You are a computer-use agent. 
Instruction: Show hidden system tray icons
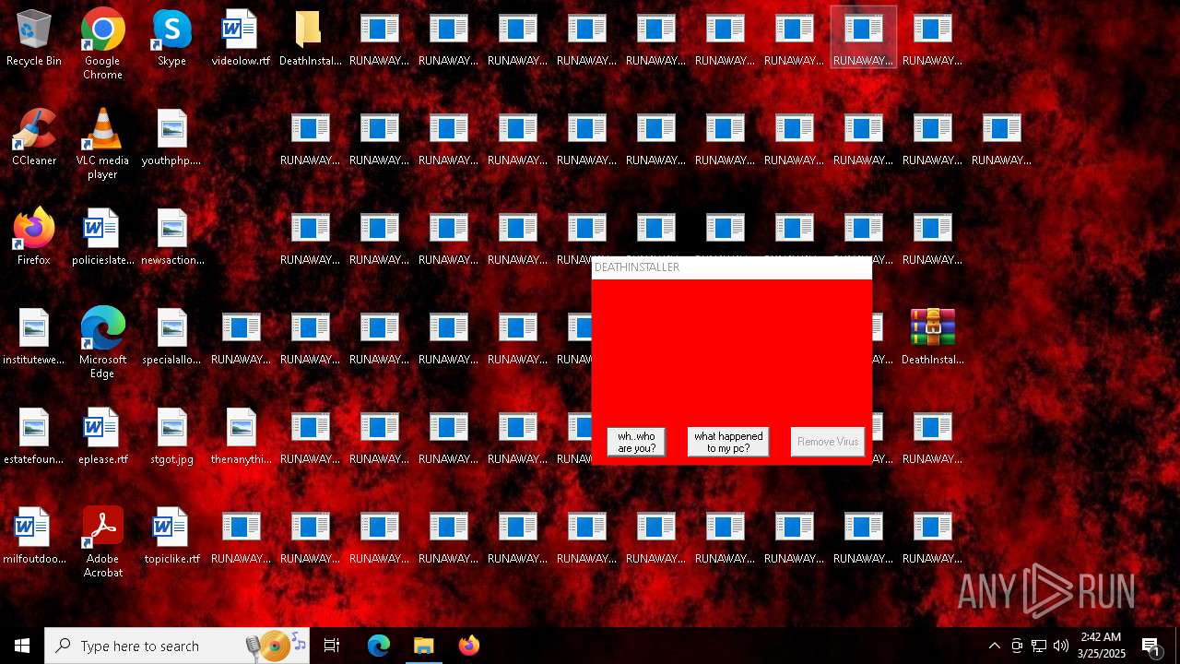pyautogui.click(x=994, y=646)
